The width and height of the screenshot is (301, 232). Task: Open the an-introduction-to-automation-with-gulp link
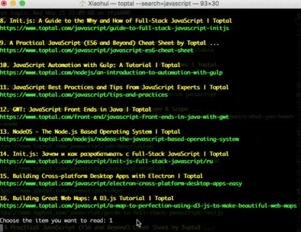point(111,73)
